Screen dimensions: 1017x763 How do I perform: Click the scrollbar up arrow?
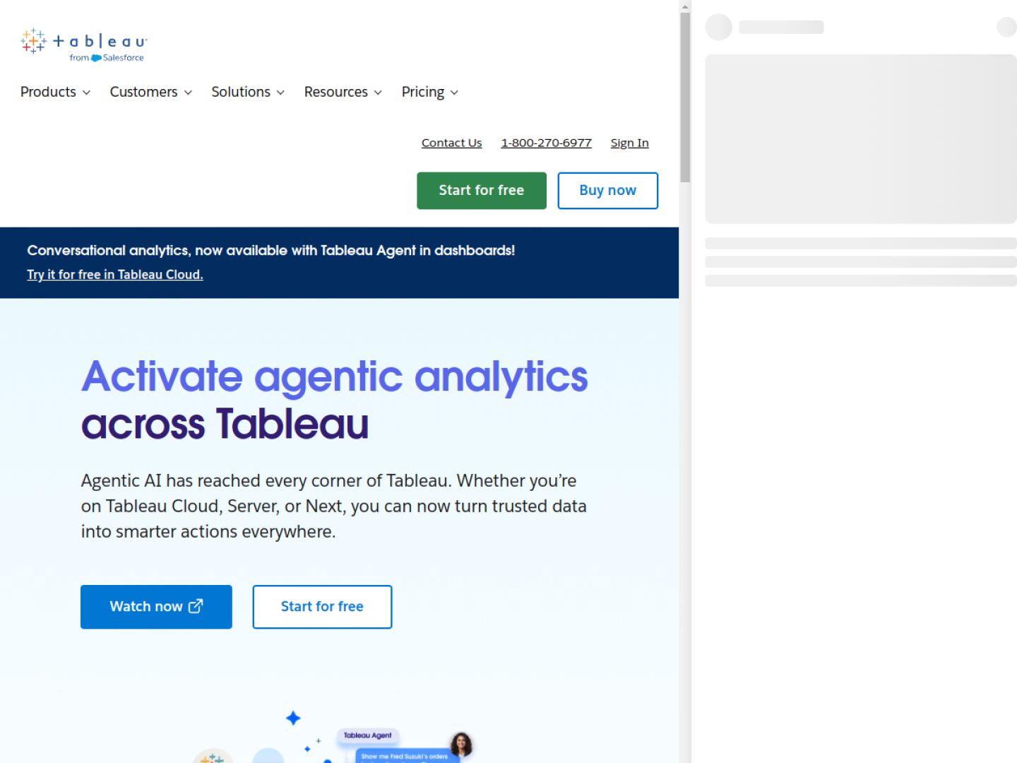coord(685,6)
